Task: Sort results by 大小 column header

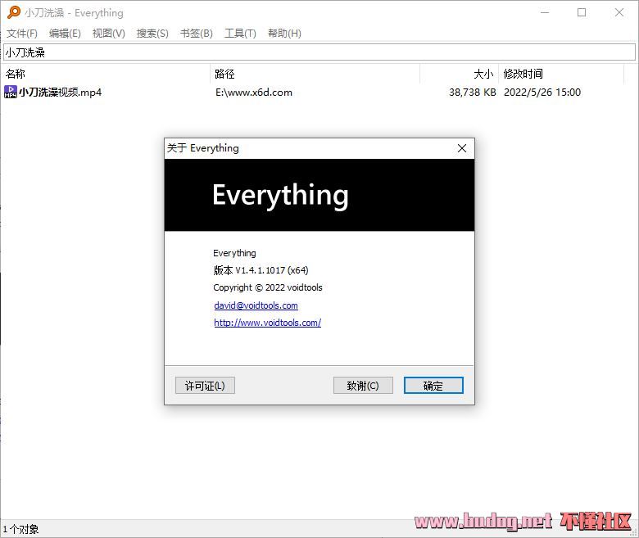Action: pos(460,74)
